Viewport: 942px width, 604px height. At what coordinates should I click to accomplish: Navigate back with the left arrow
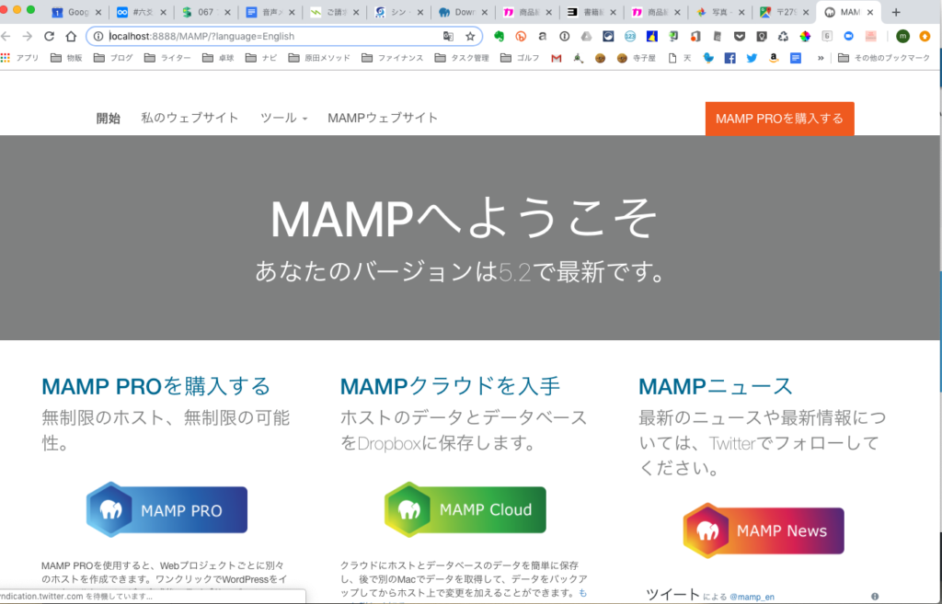(x=6, y=36)
